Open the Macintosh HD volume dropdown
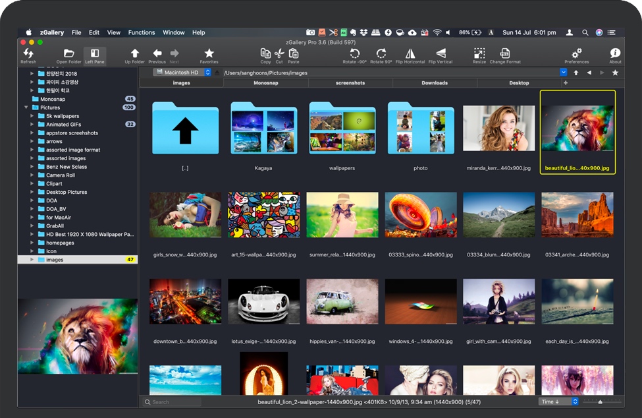 coord(182,73)
